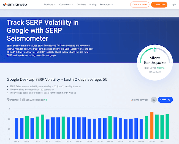Click the Track SERP Volatility main heading
The height and width of the screenshot is (144, 179).
(43, 30)
